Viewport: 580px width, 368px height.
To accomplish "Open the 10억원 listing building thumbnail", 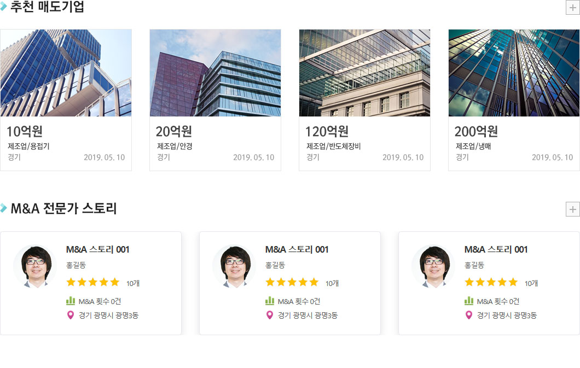I will coord(66,73).
